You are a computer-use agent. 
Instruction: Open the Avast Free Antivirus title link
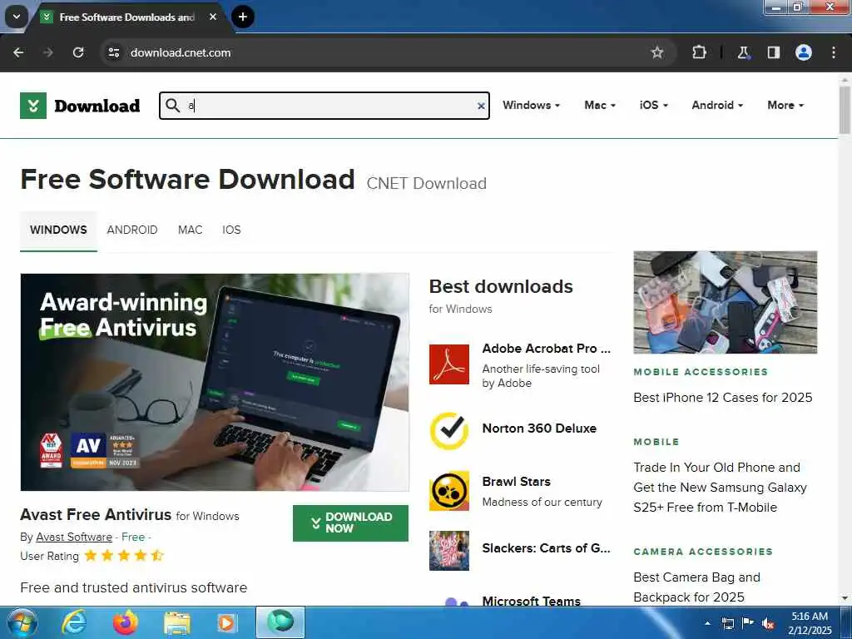96,514
